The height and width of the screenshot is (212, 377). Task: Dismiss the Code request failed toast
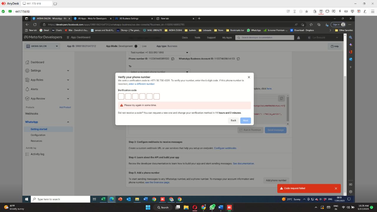pyautogui.click(x=336, y=188)
